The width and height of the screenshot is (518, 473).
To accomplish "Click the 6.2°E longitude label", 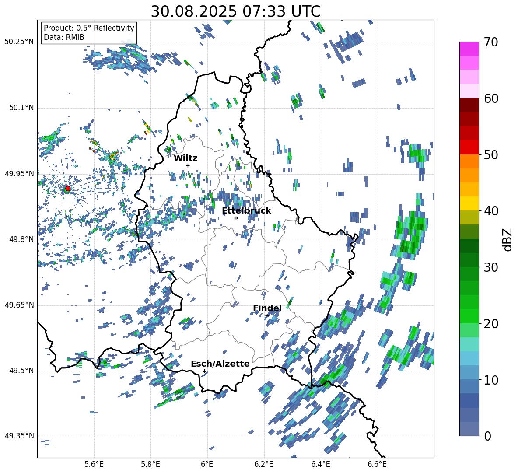I will point(264,464).
